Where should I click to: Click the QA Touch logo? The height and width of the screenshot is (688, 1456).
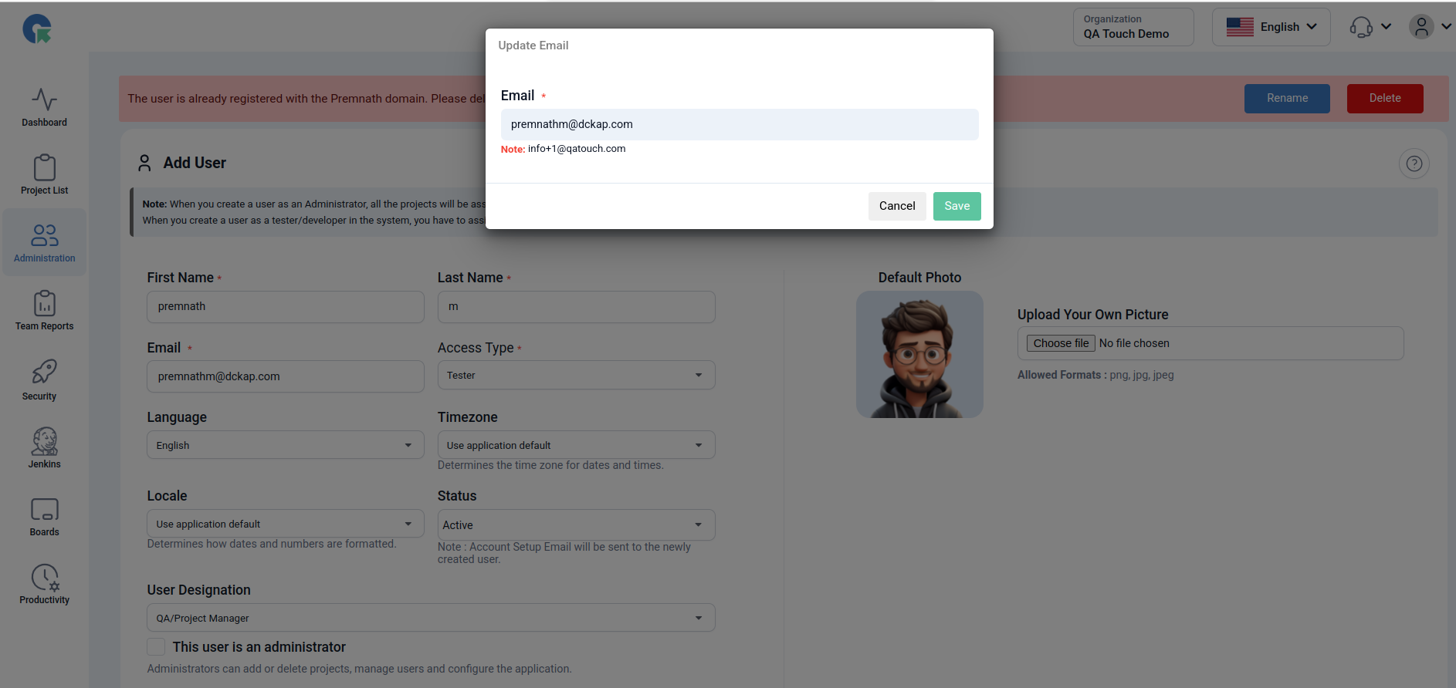click(37, 29)
